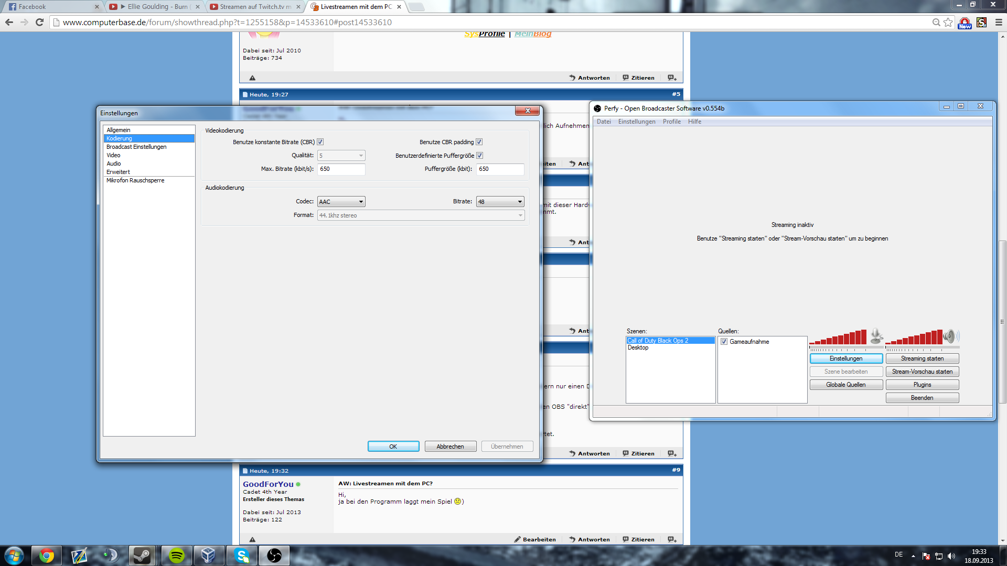Click Abbrechen in the settings dialog
The image size is (1007, 566).
pyautogui.click(x=450, y=447)
